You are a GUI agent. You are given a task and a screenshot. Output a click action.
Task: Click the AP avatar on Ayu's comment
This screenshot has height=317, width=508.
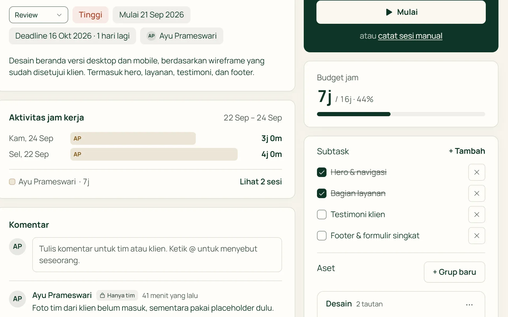pos(17,299)
